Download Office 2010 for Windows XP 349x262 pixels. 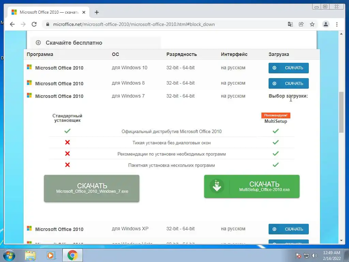click(x=288, y=229)
